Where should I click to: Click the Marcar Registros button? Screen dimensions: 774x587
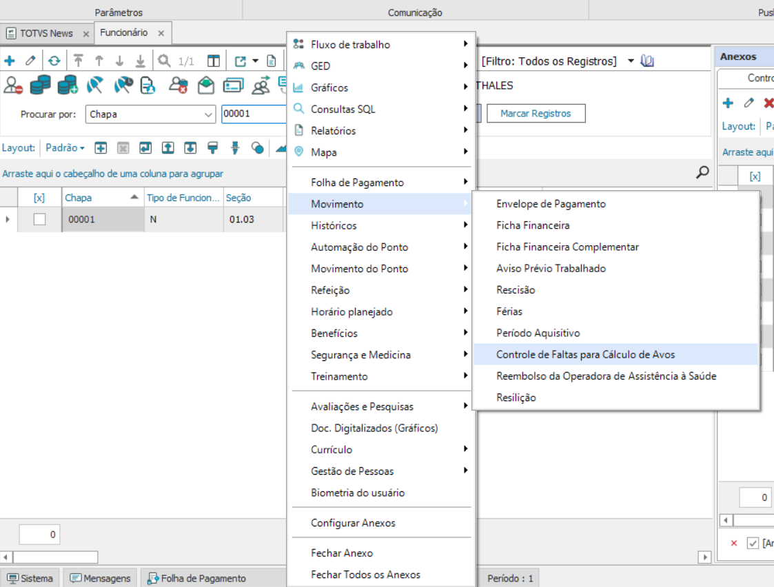(x=536, y=114)
